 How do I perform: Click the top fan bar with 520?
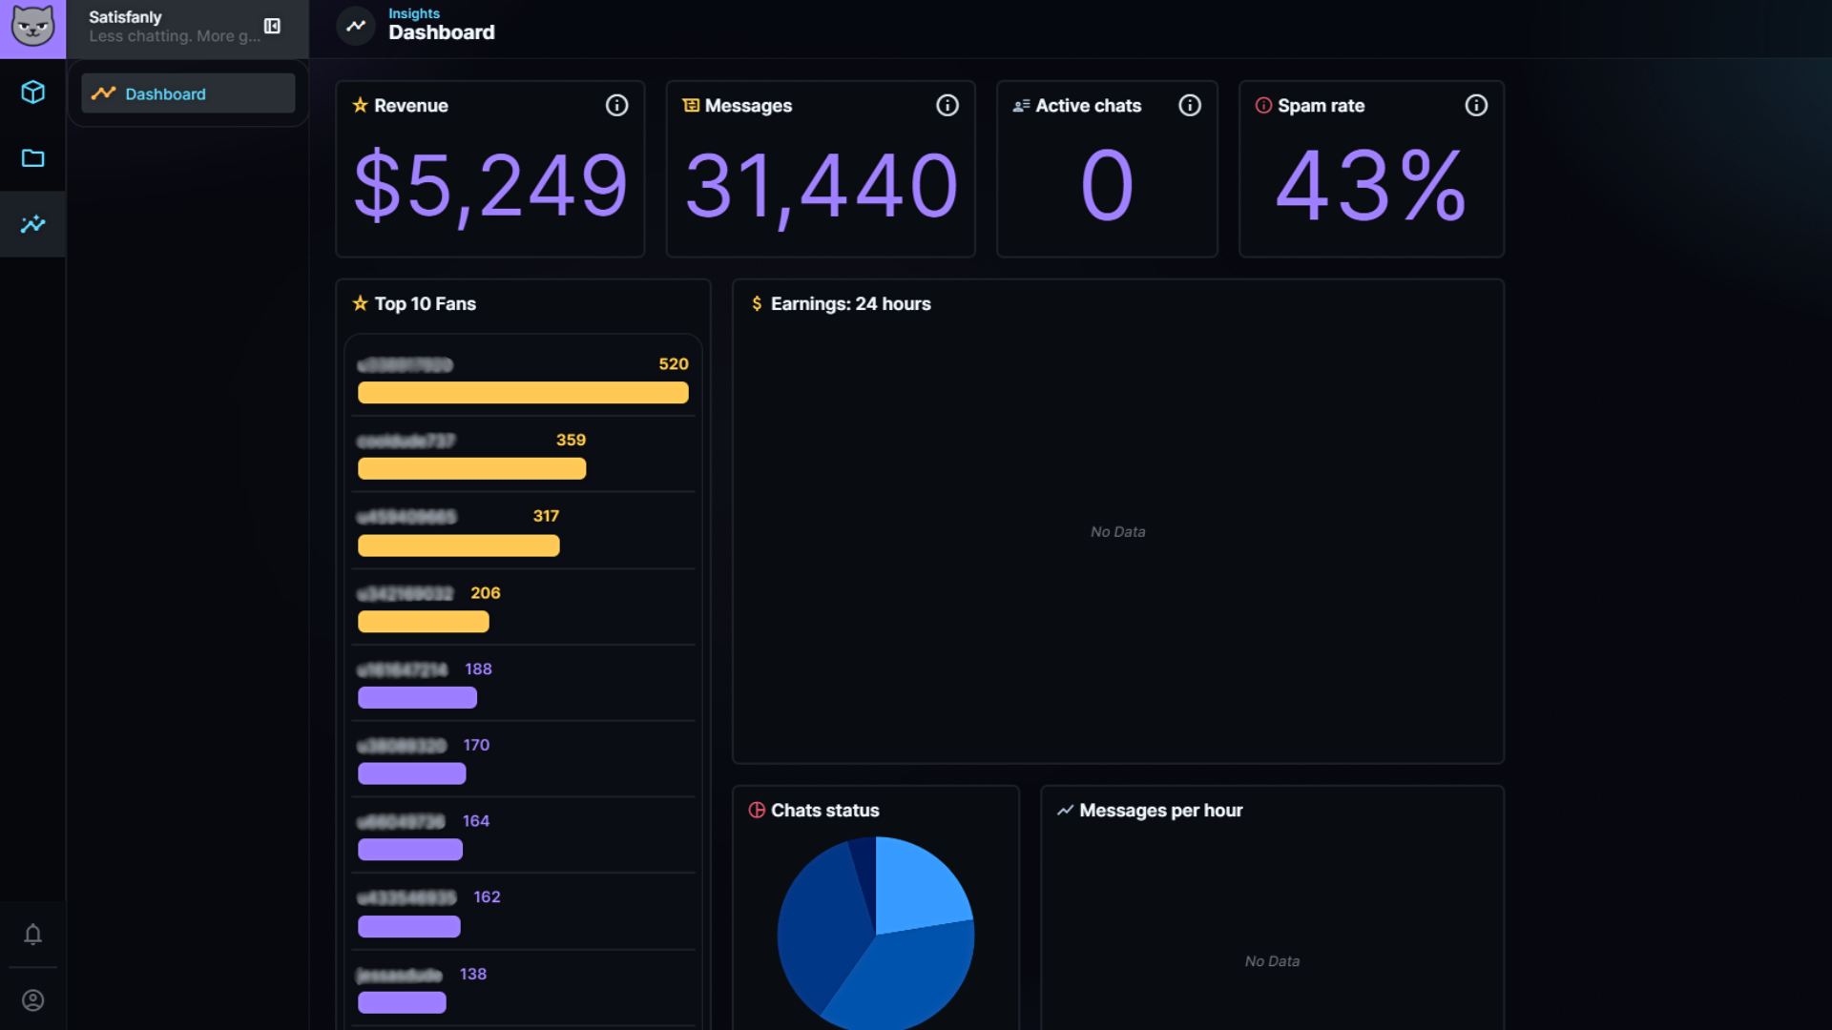tap(522, 393)
